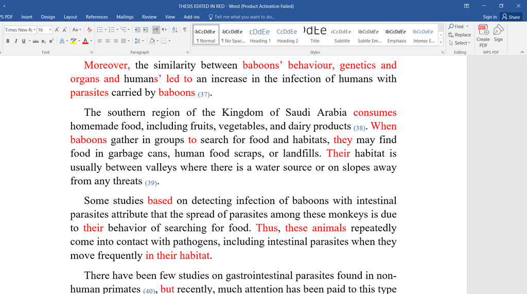Sort text with the A-Z sort icon
The image size is (527, 294).
[x=175, y=29]
